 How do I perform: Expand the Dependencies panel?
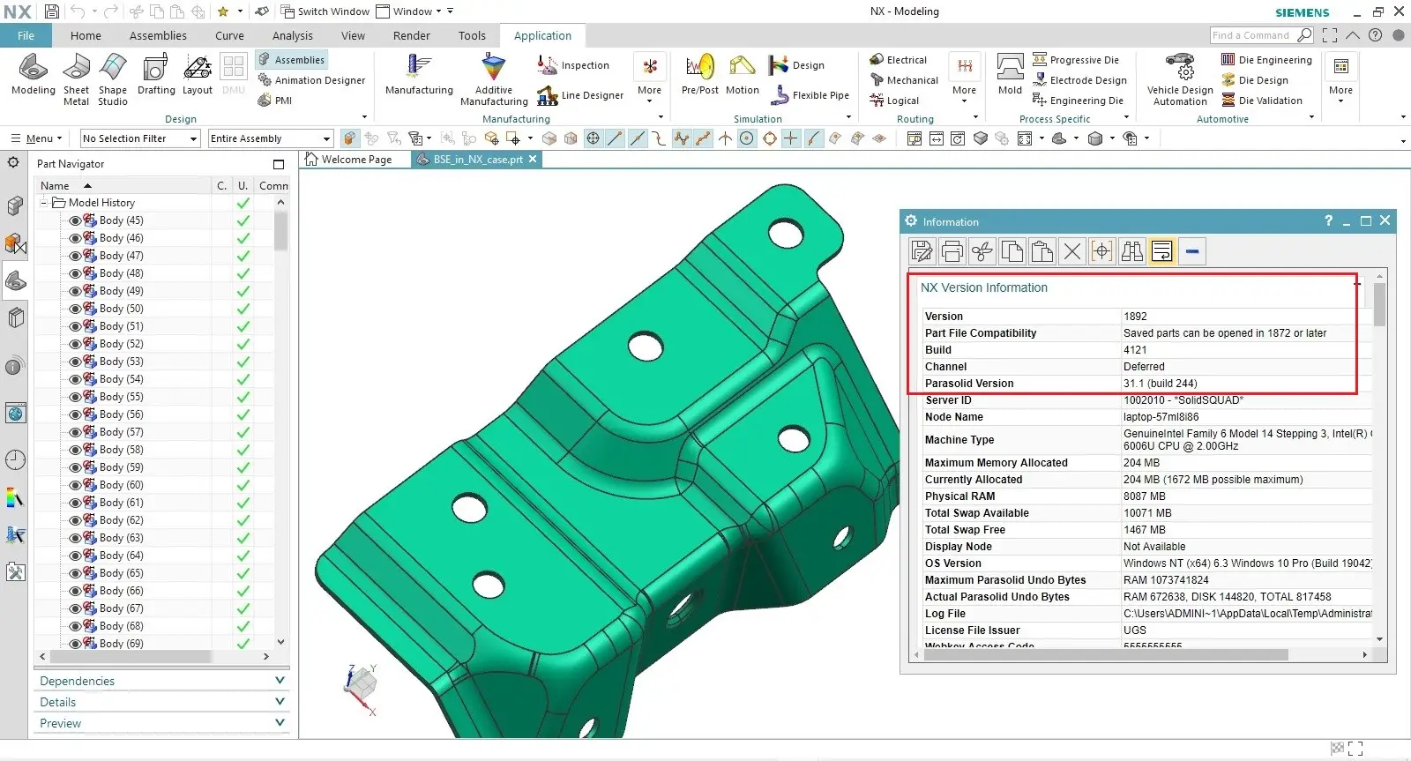point(162,681)
